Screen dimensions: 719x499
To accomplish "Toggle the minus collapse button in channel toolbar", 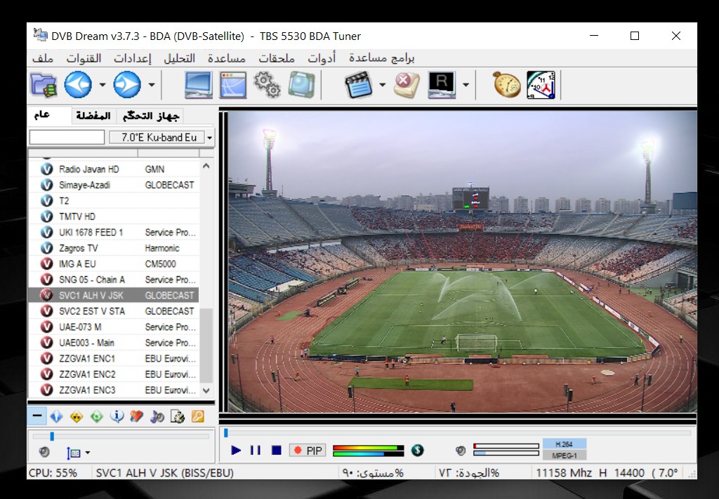I will (x=37, y=416).
